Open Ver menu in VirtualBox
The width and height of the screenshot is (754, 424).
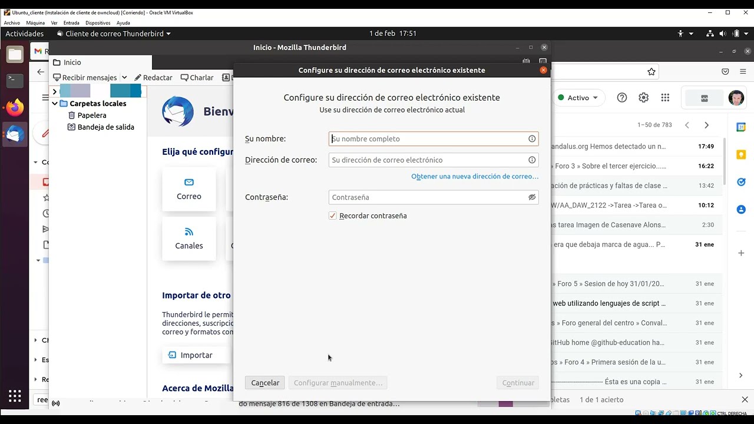tap(54, 23)
